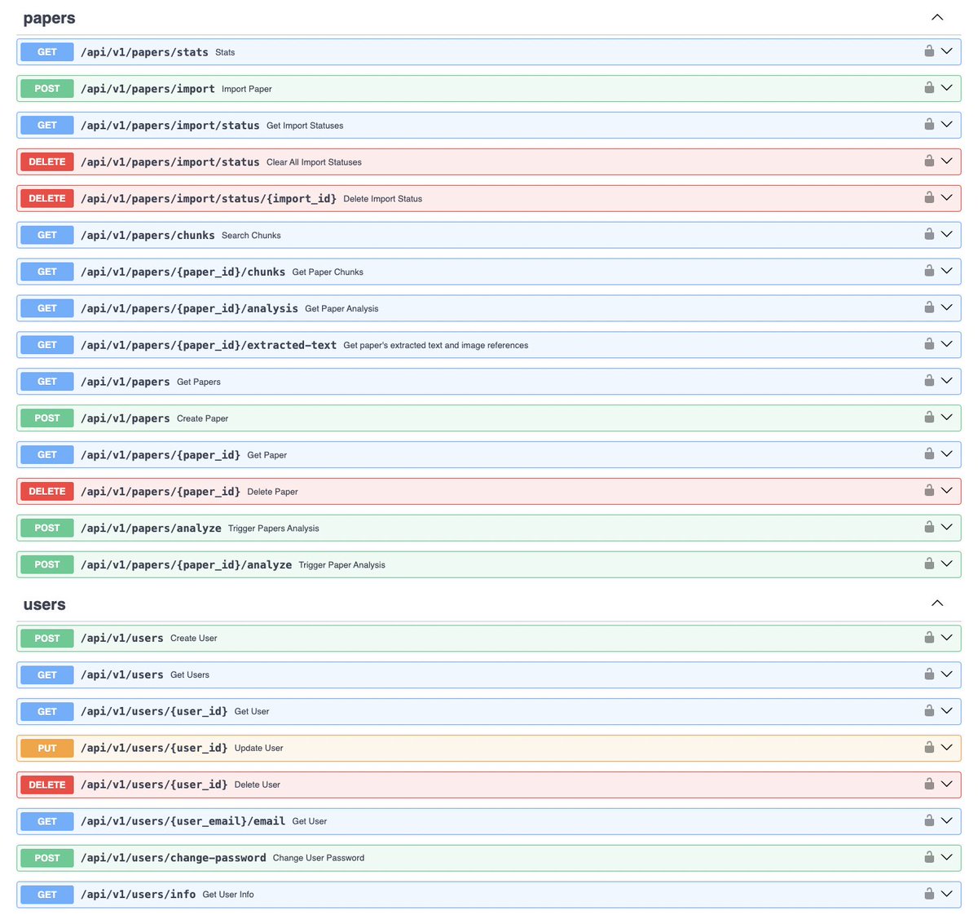The height and width of the screenshot is (924, 978).
Task: Click path /api/v1/papers/{paper_id}/extracted-text
Action: point(209,345)
